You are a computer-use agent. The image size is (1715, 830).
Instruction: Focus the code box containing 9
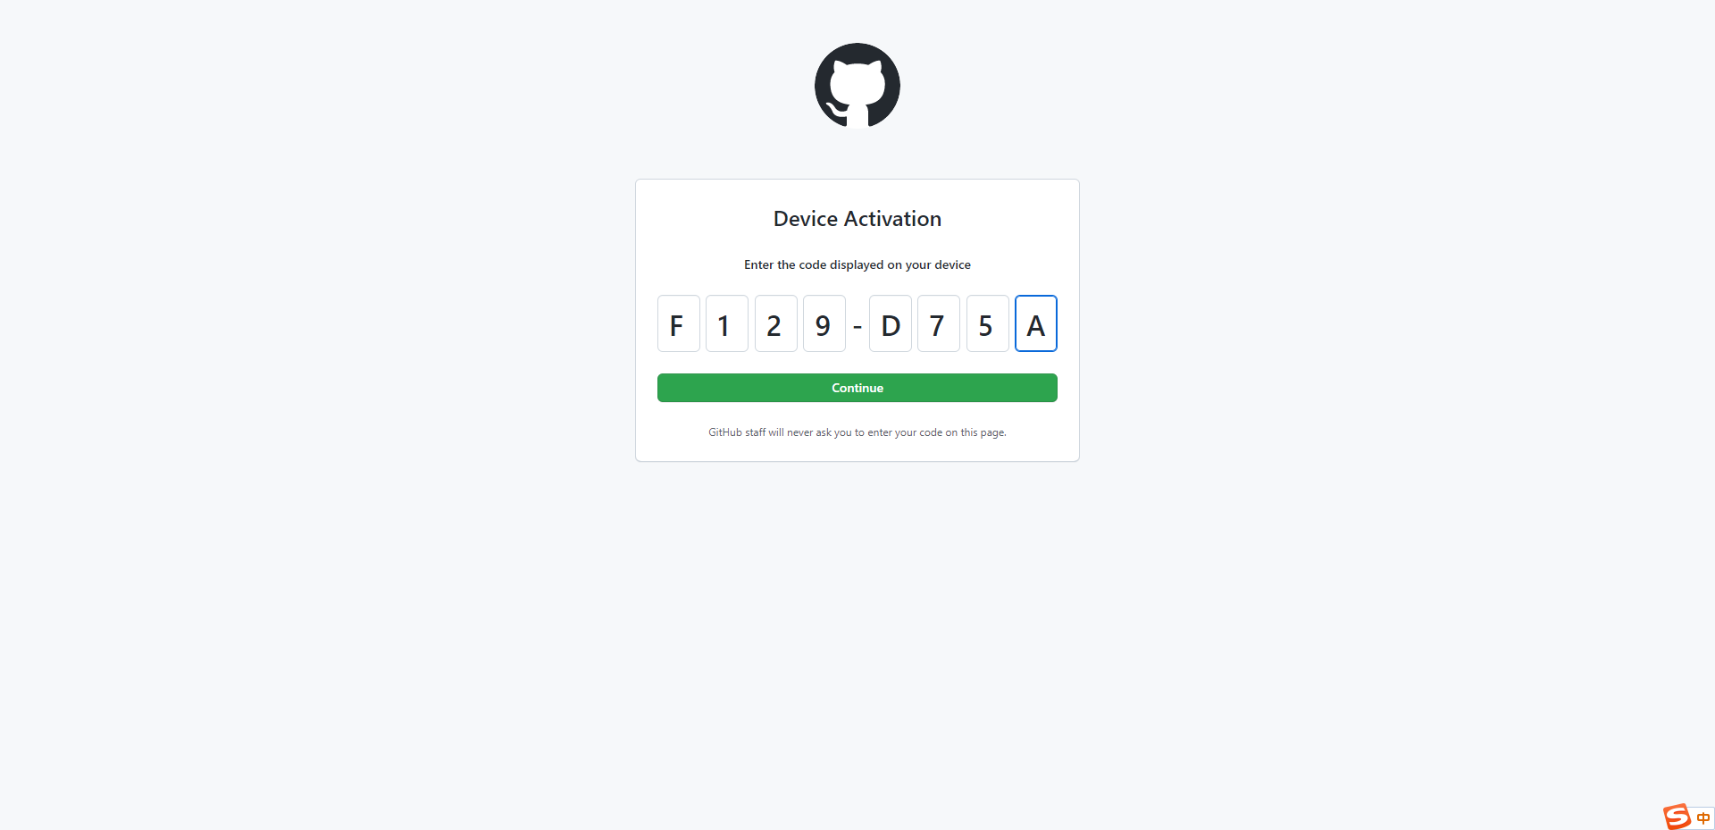pyautogui.click(x=824, y=323)
